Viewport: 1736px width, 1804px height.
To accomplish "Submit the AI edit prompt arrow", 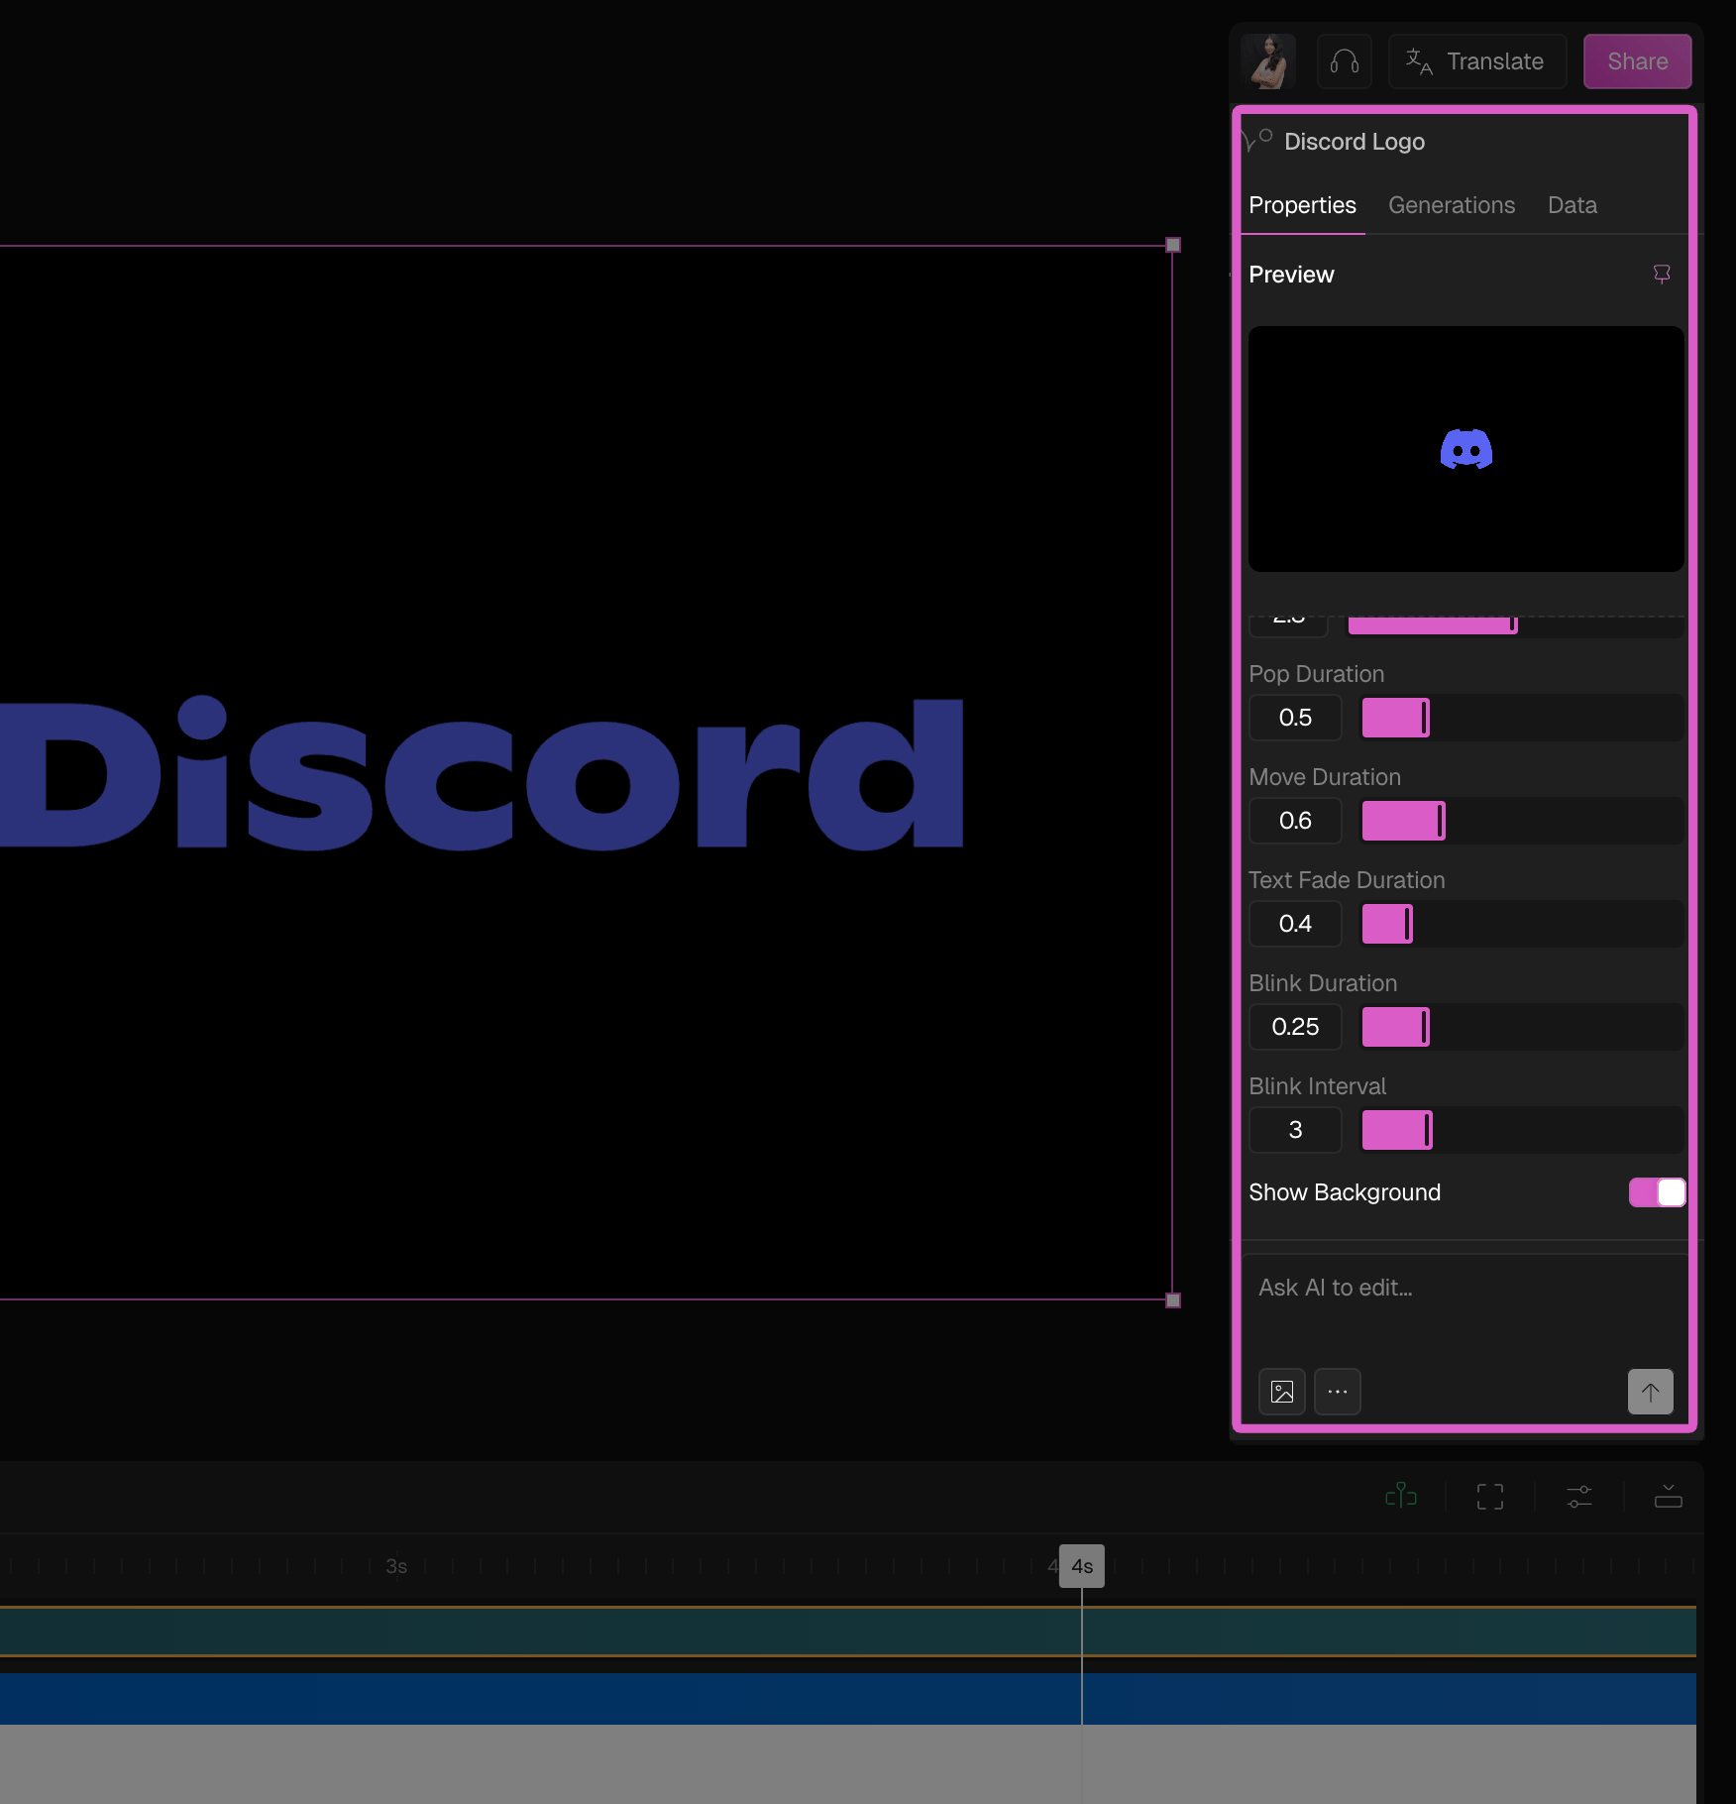I will click(1651, 1392).
